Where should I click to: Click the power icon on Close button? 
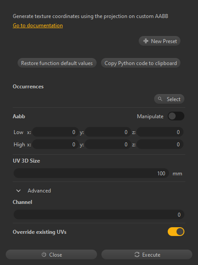click(x=44, y=254)
